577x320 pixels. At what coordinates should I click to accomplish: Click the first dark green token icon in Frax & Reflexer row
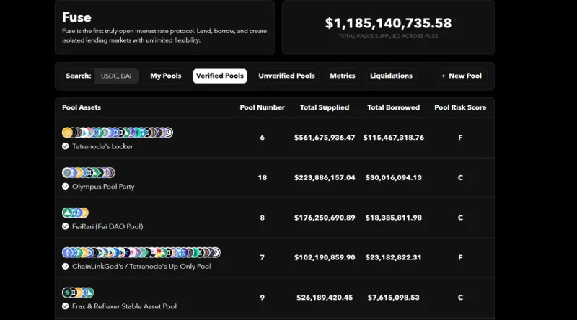pyautogui.click(x=67, y=293)
